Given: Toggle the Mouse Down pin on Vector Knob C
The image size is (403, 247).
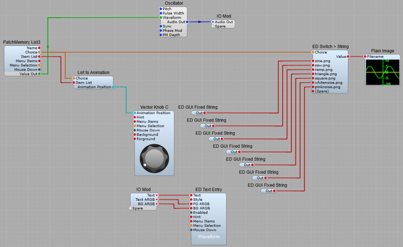Looking at the screenshot, I should coord(135,130).
